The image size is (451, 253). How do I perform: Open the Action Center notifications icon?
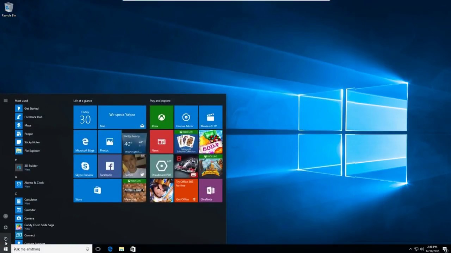pos(445,249)
